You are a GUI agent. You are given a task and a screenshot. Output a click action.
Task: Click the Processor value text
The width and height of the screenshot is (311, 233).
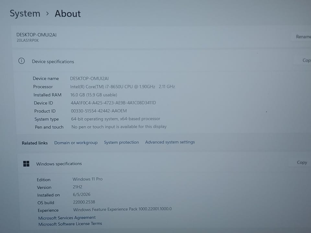pyautogui.click(x=122, y=87)
